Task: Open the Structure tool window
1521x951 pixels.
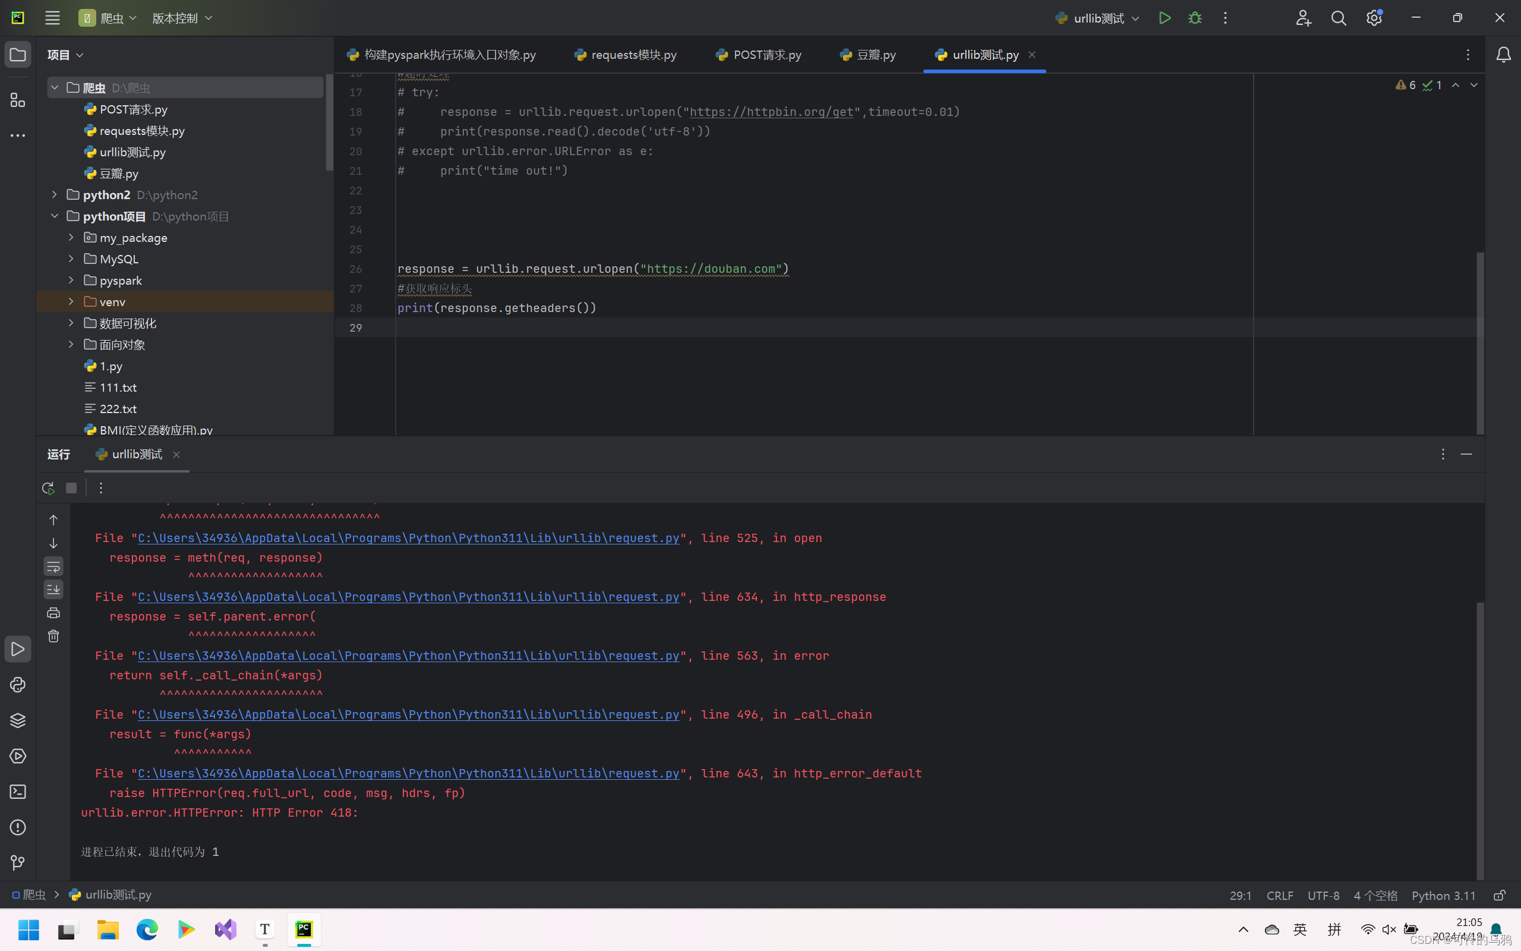Action: tap(18, 100)
